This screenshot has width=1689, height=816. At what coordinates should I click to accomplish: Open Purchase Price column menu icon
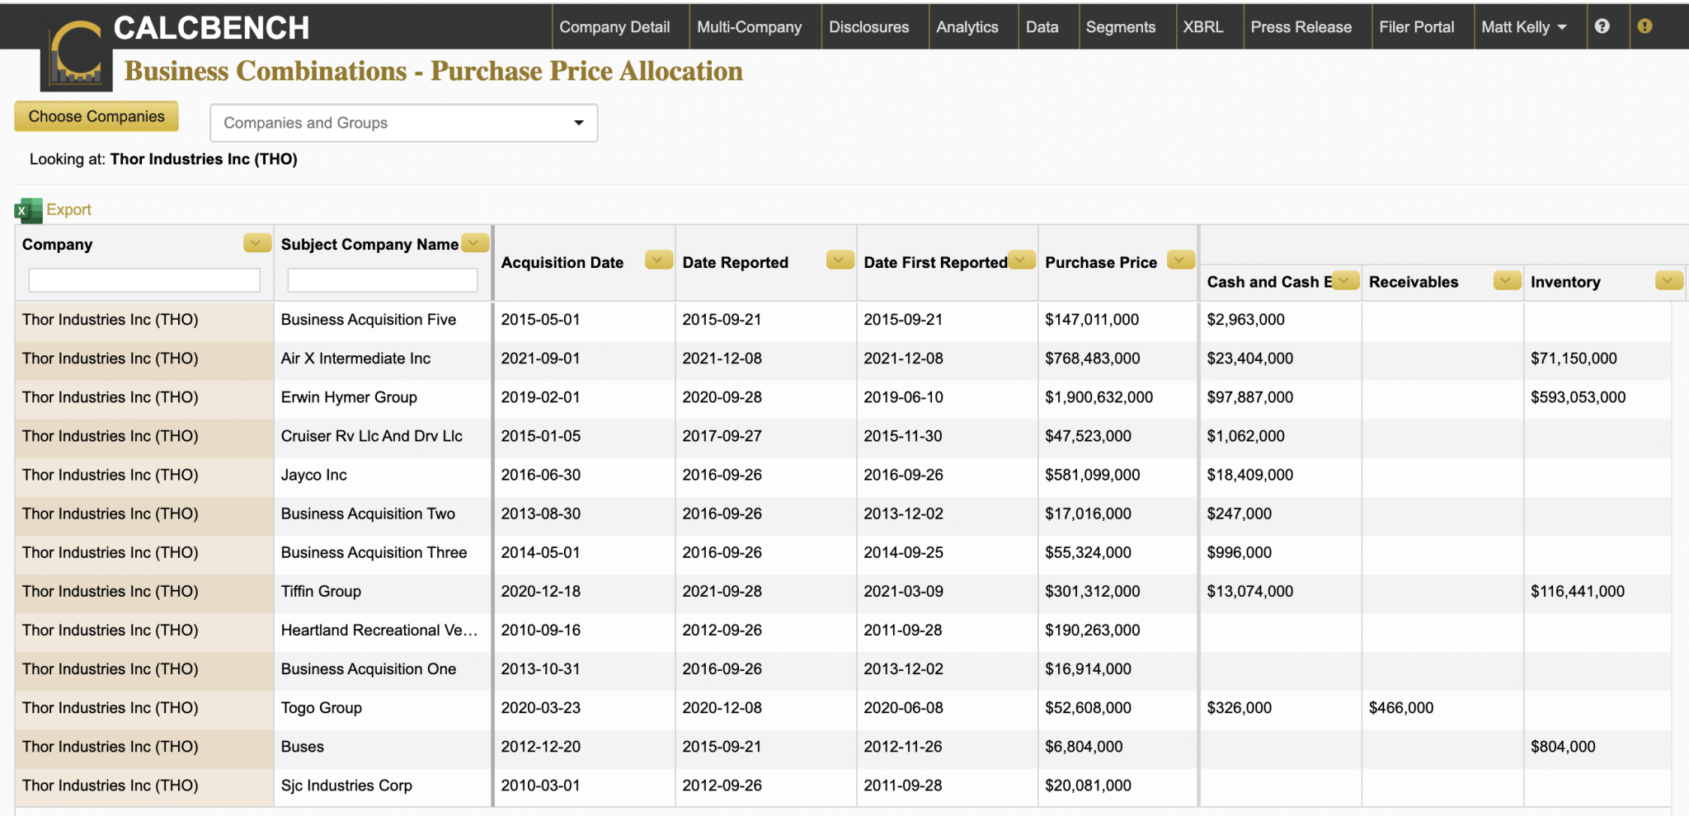[1180, 260]
